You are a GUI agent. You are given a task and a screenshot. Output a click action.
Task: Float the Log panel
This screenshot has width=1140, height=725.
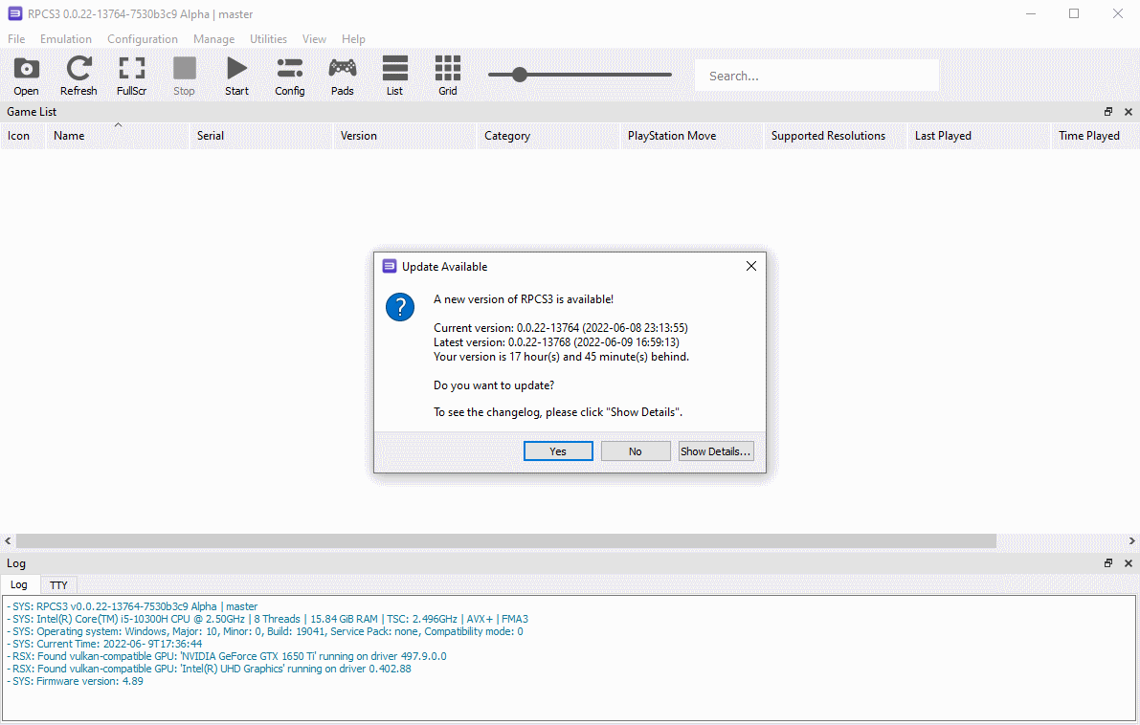click(1108, 563)
